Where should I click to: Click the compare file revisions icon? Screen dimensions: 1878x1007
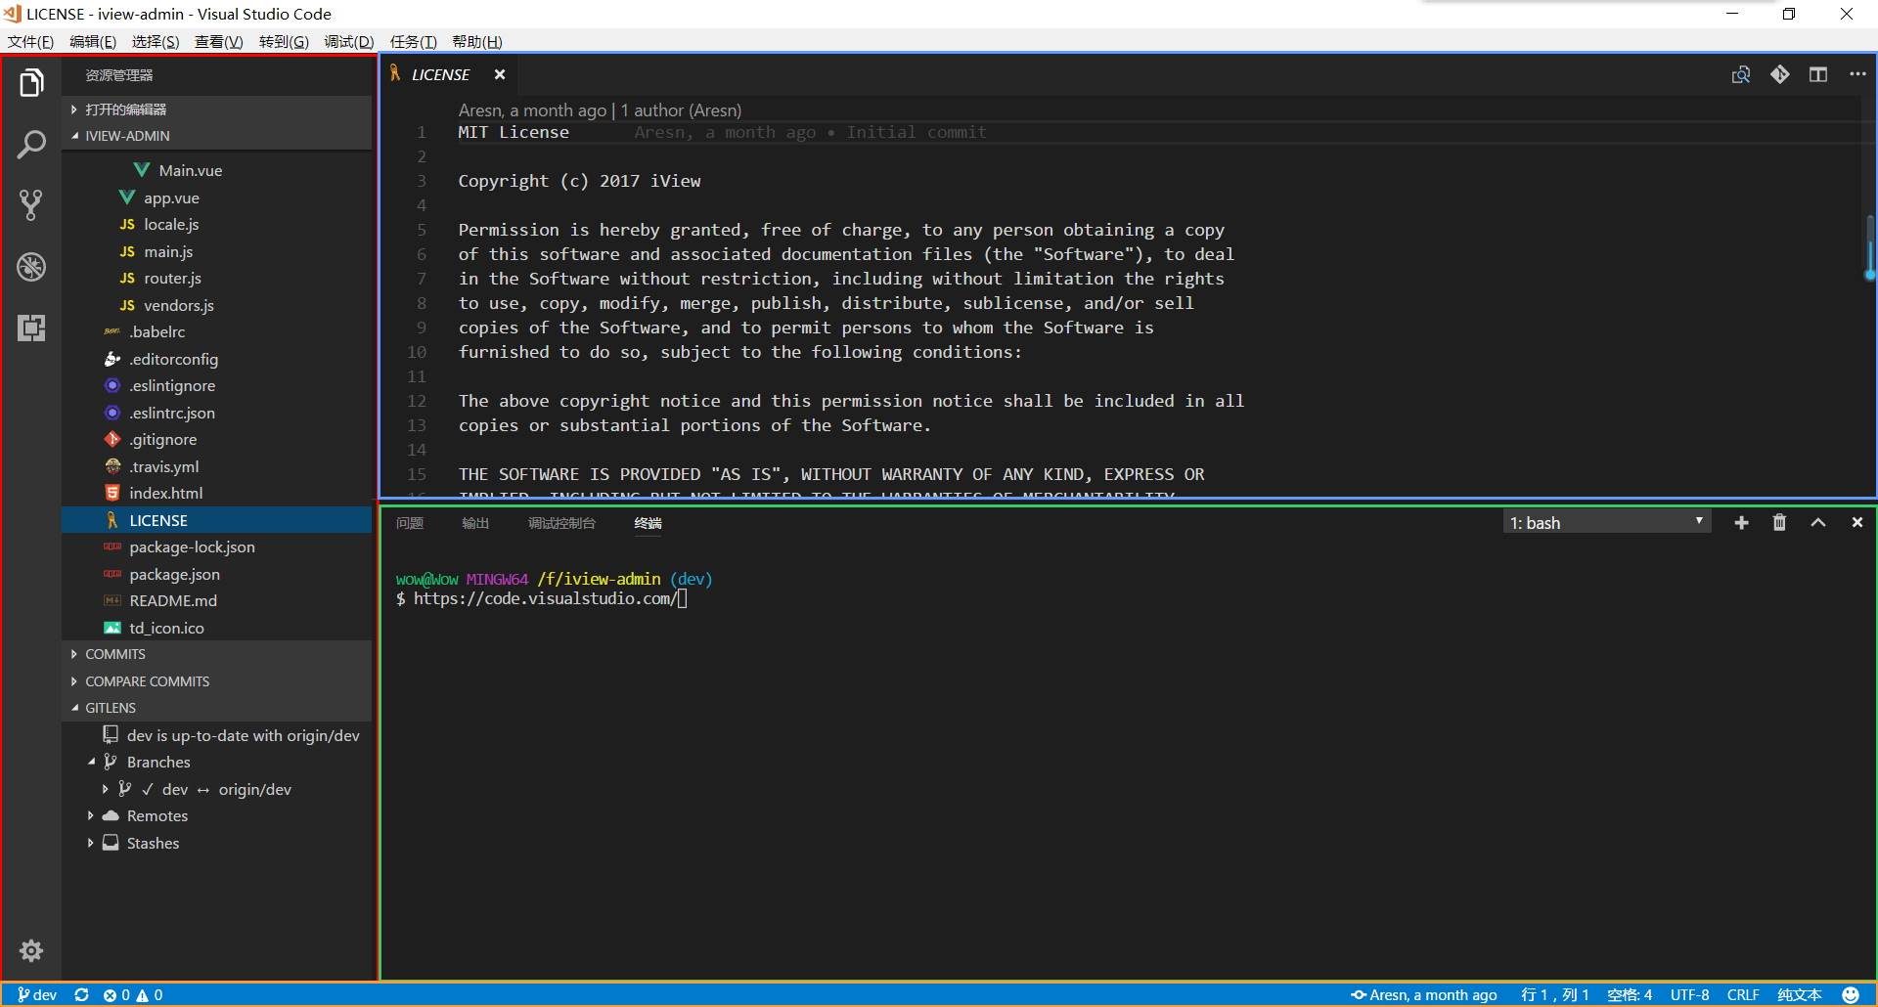(x=1741, y=75)
